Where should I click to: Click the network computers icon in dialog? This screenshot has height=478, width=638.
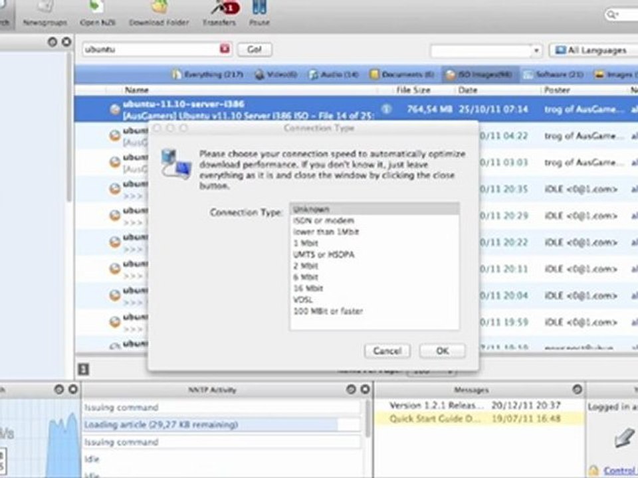[176, 164]
